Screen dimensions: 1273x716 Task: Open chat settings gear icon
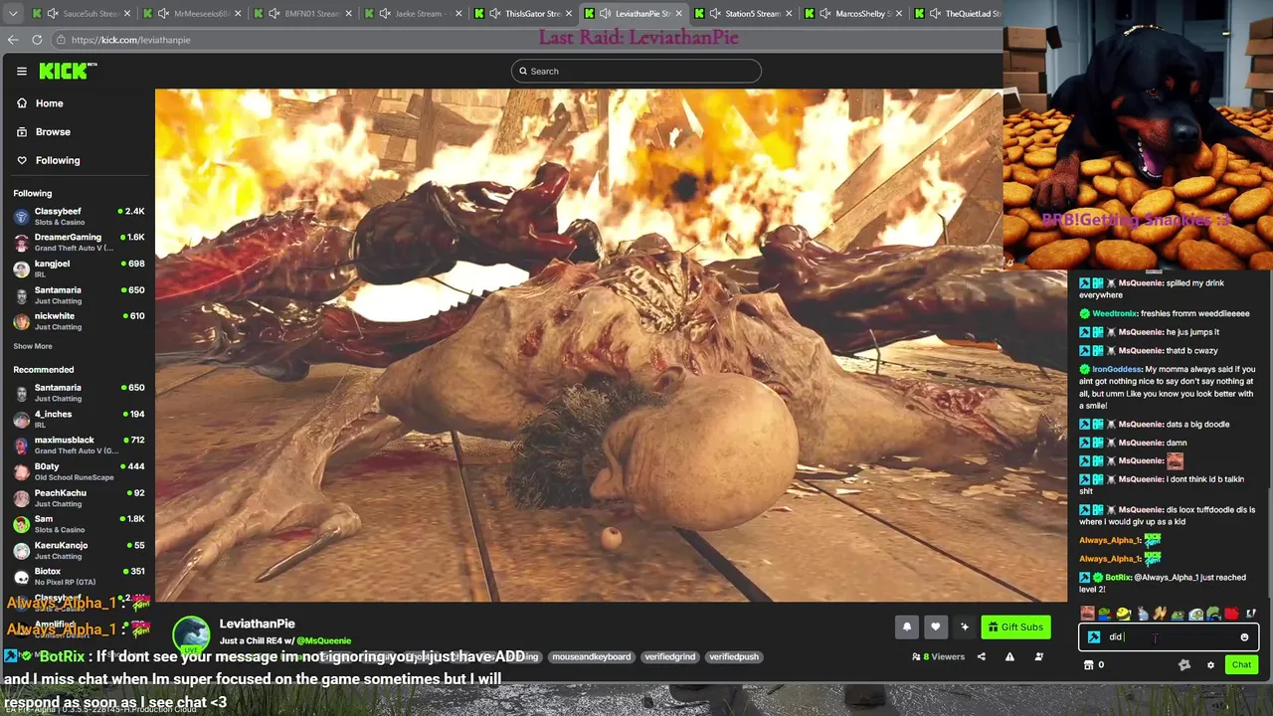[x=1210, y=665]
